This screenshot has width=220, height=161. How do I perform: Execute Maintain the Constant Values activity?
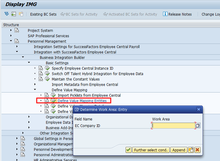pos(47,79)
